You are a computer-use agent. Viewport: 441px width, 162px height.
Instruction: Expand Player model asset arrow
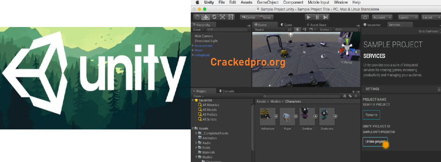(x=296, y=116)
